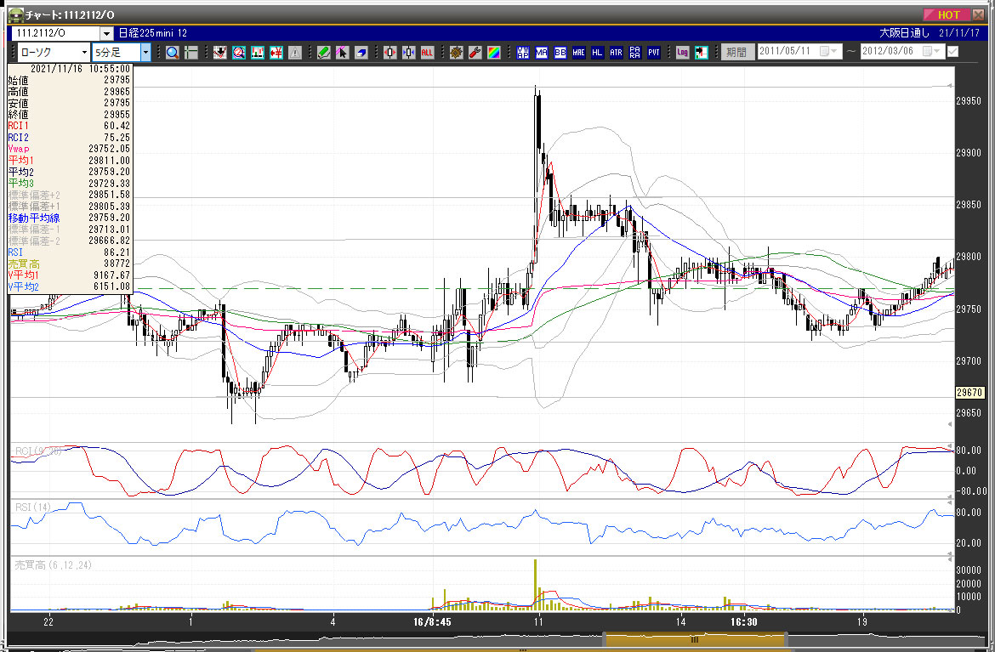Screen dimensions: 995x652
Task: Click the blue-arrow candlestick width icon
Action: (408, 53)
